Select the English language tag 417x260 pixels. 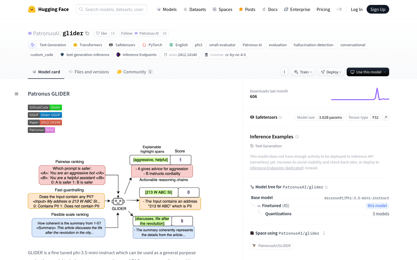[x=178, y=45]
